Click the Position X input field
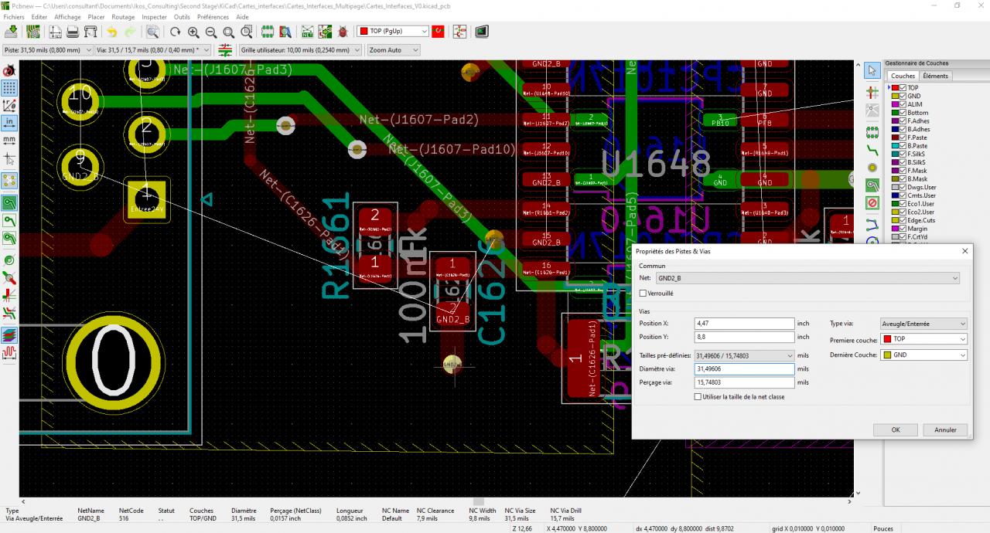Viewport: 990px width, 533px height. point(744,324)
